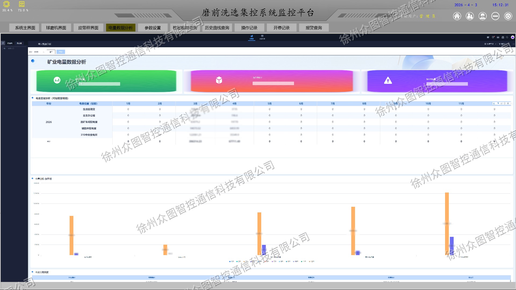
Task: Click the minimize circle icon in header
Action: pyautogui.click(x=495, y=16)
